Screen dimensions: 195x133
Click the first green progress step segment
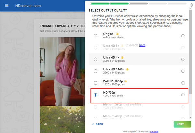point(100,3)
